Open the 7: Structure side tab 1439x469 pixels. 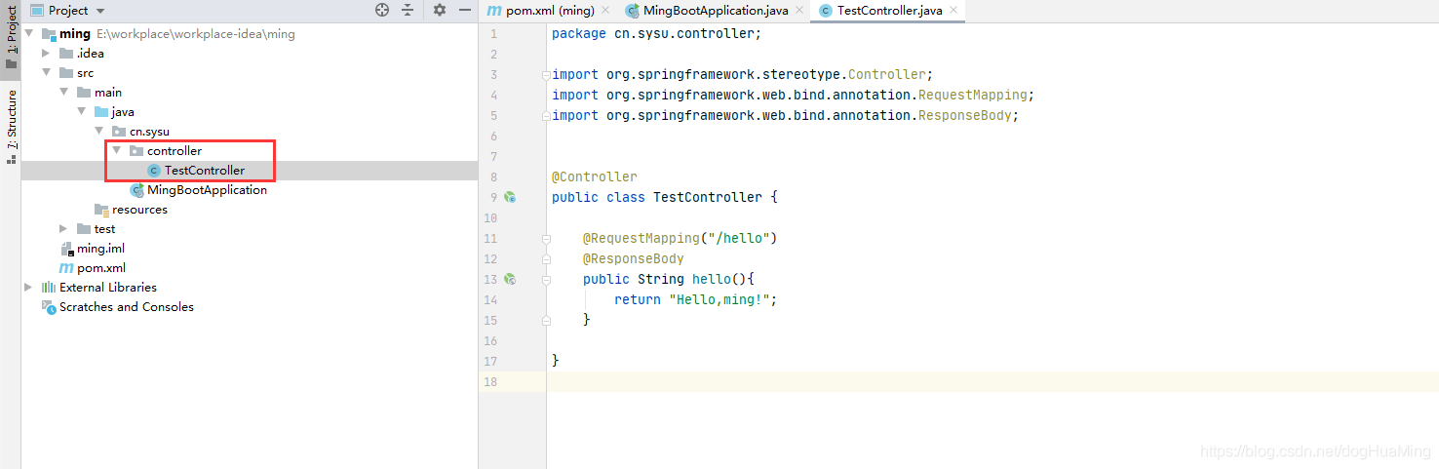click(11, 125)
